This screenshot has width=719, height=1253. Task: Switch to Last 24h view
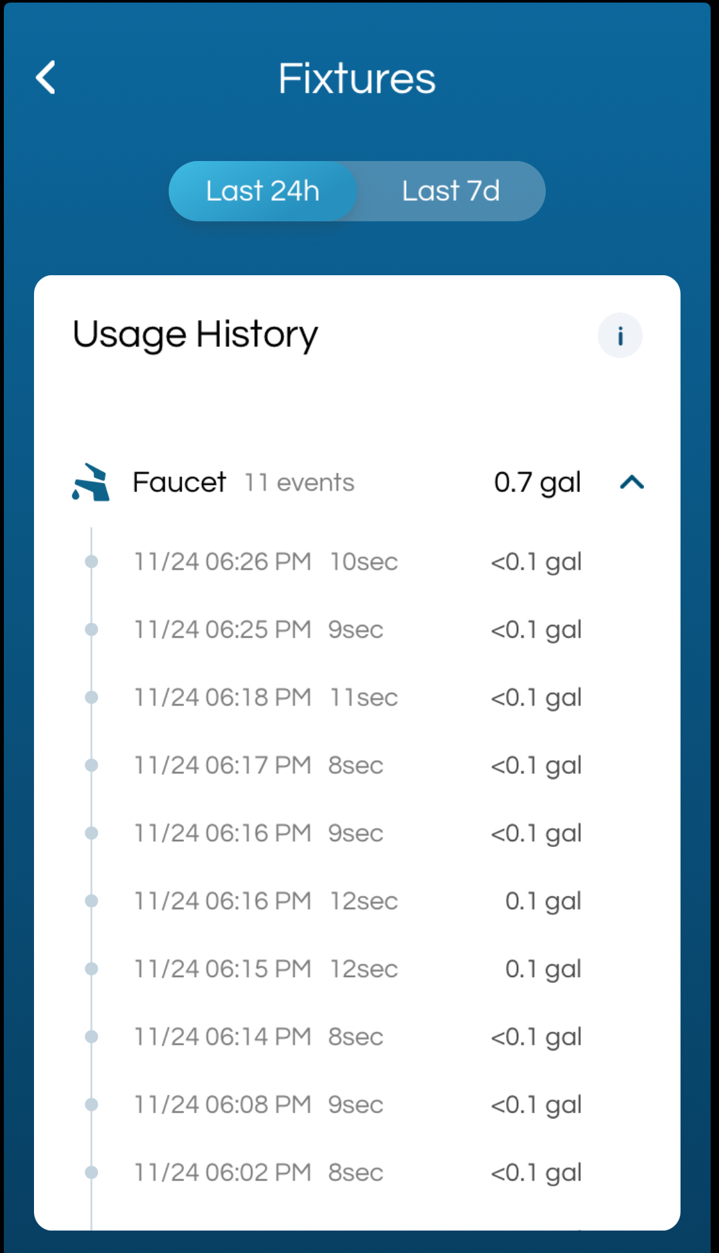pos(262,191)
